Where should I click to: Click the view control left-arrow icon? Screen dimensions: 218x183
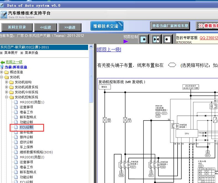[167, 39]
